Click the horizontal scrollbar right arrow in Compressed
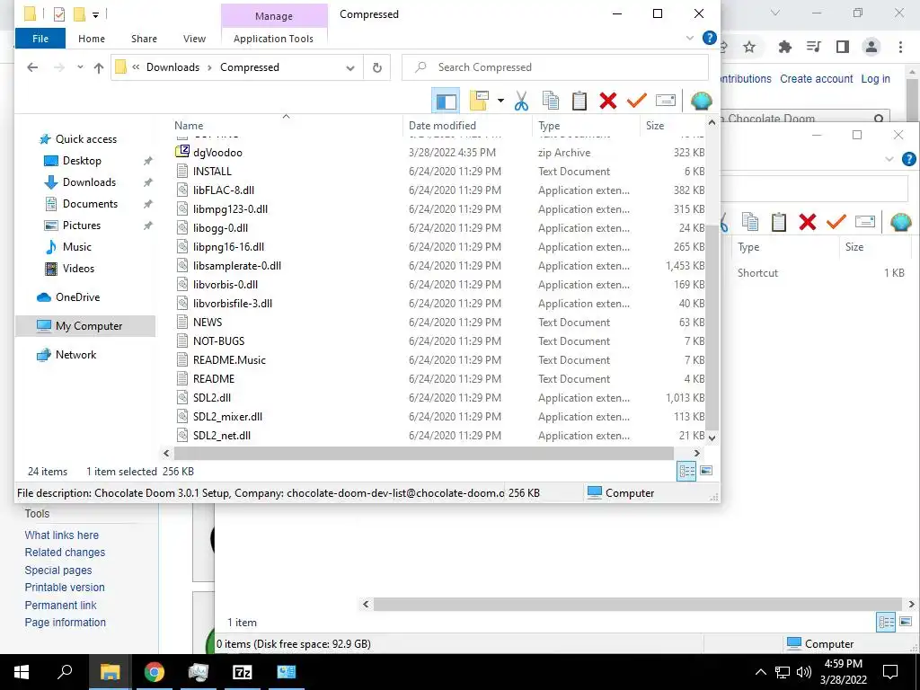Viewport: 920px width, 690px height. pos(697,453)
